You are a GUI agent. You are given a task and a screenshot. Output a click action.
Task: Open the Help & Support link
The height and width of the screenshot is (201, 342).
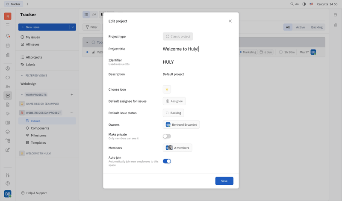(34, 193)
